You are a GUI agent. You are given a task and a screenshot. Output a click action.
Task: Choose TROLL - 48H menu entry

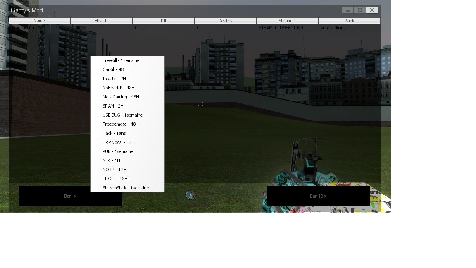(128, 179)
